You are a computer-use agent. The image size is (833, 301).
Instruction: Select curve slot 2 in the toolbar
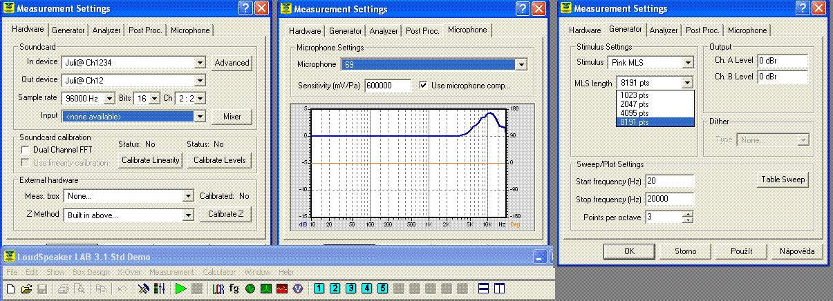coord(335,289)
